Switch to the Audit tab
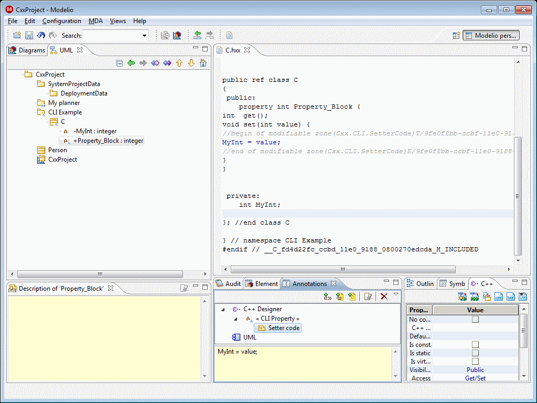Viewport: 537px width, 403px height. tap(229, 284)
